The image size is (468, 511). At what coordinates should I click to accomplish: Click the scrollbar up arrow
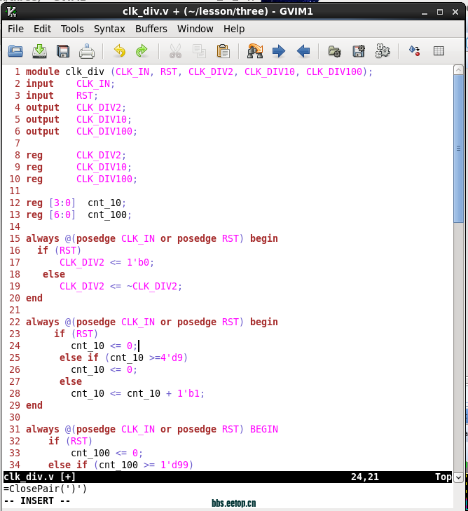point(459,69)
